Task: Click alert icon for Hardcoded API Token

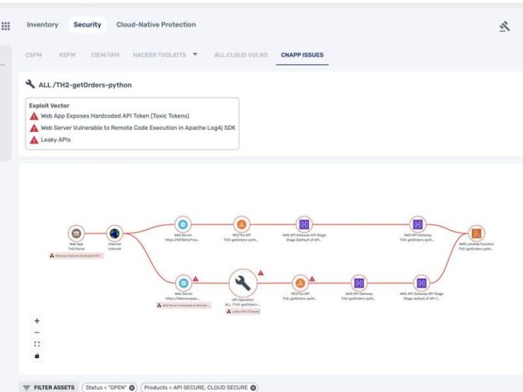Action: 34,116
